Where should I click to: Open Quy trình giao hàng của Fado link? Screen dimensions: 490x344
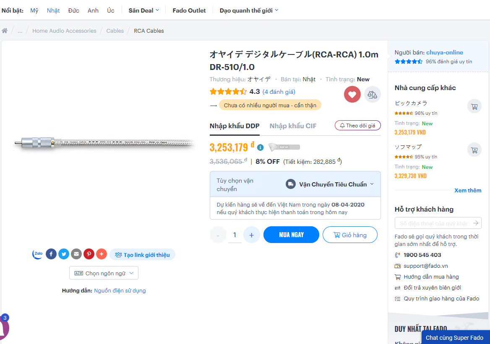(x=441, y=298)
